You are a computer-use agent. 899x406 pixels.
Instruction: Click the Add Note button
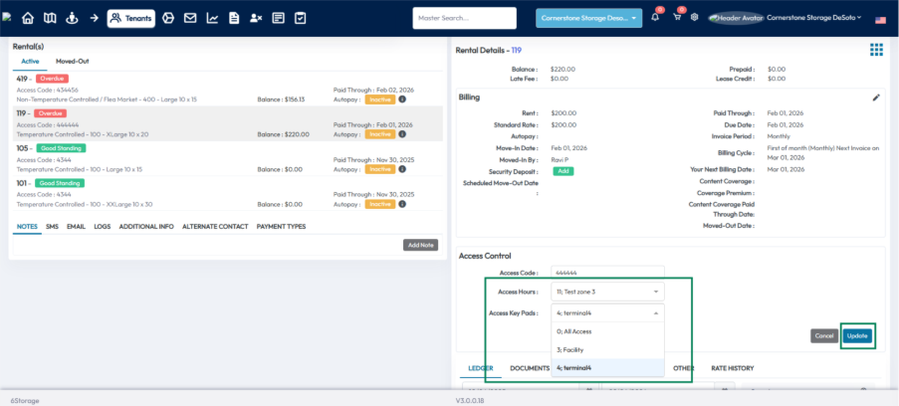[x=420, y=245]
